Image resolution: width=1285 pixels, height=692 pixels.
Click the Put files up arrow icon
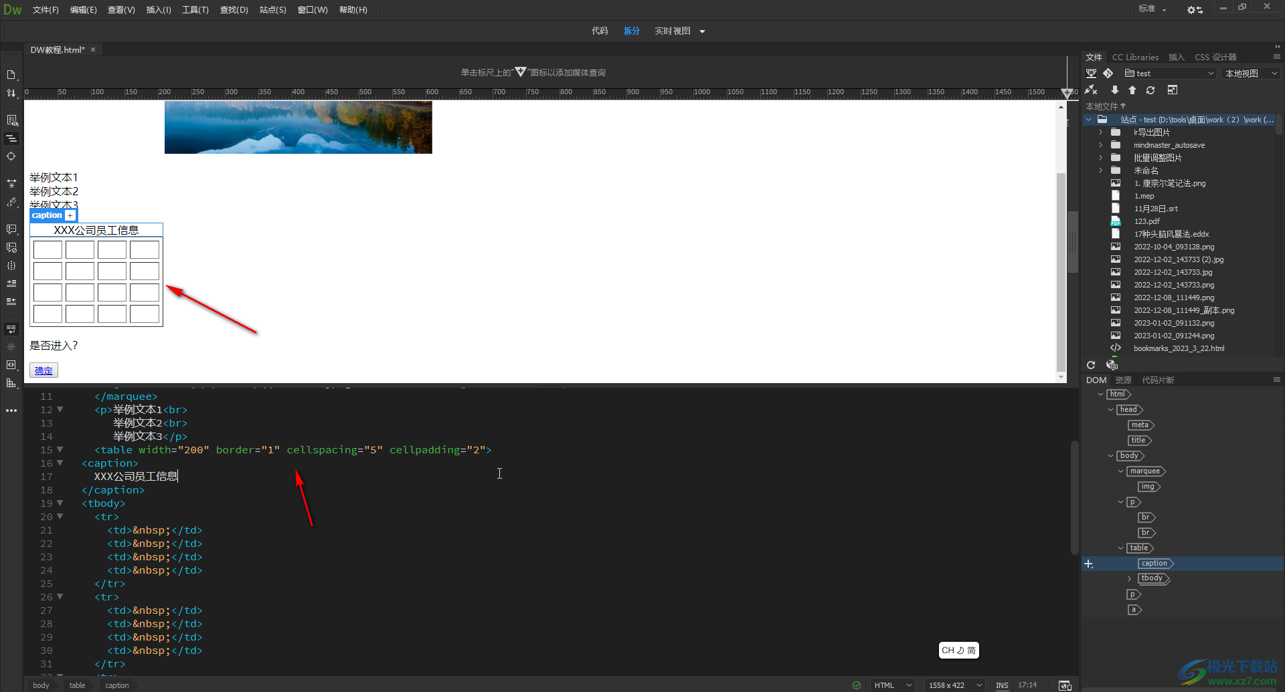pos(1132,90)
